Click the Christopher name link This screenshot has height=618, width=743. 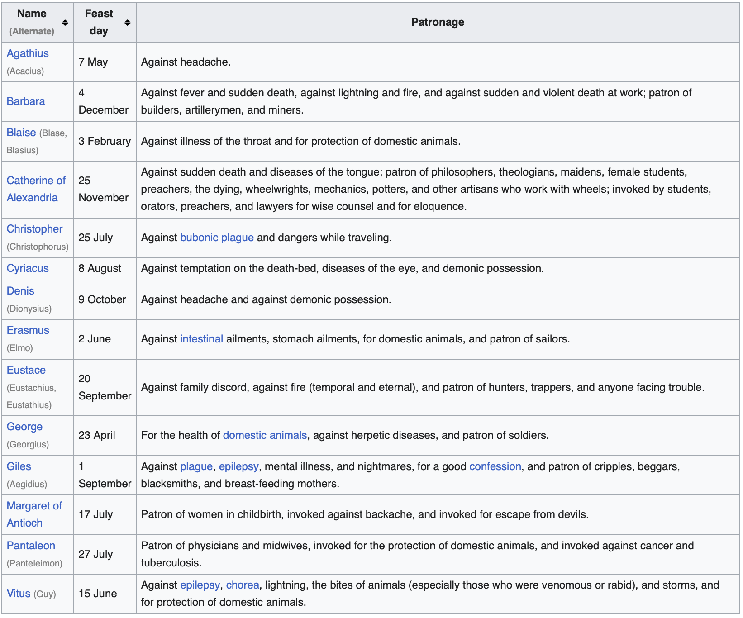pos(34,229)
